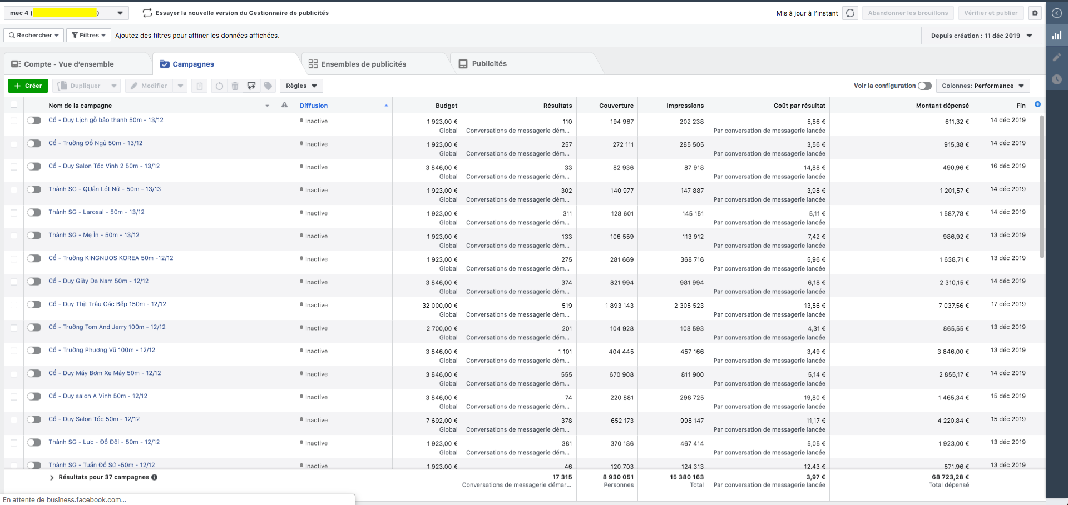1068x505 pixels.
Task: Click the pencil edit icon in right sidebar
Action: 1056,57
